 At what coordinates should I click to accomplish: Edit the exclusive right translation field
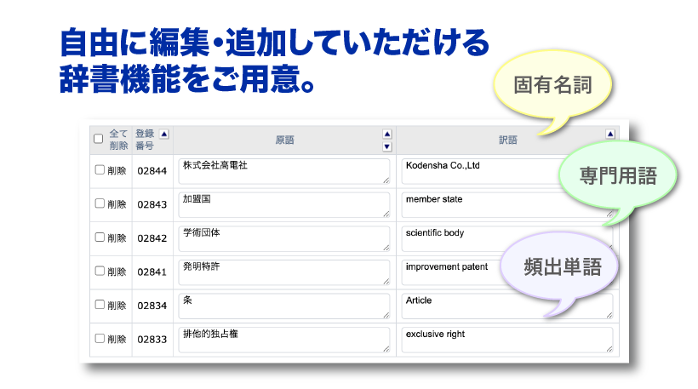click(x=507, y=340)
